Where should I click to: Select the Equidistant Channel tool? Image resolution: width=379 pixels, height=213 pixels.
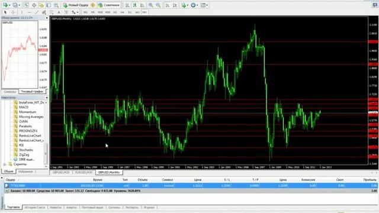click(x=44, y=12)
